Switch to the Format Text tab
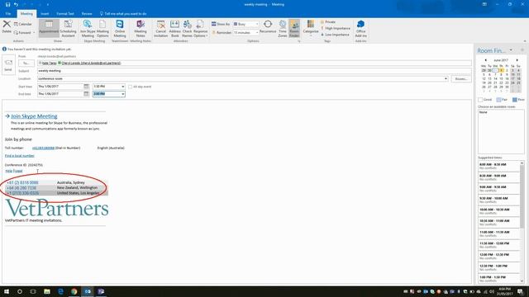Image resolution: width=529 pixels, height=297 pixels. (x=65, y=14)
